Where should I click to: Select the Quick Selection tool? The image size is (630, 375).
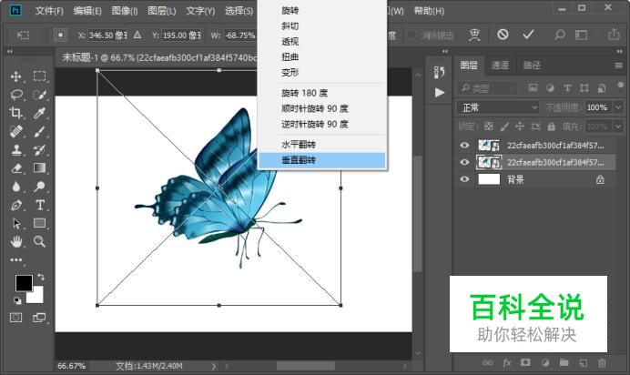(39, 95)
